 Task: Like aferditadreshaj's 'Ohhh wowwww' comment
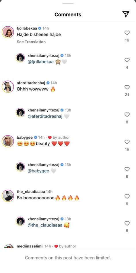point(127,87)
